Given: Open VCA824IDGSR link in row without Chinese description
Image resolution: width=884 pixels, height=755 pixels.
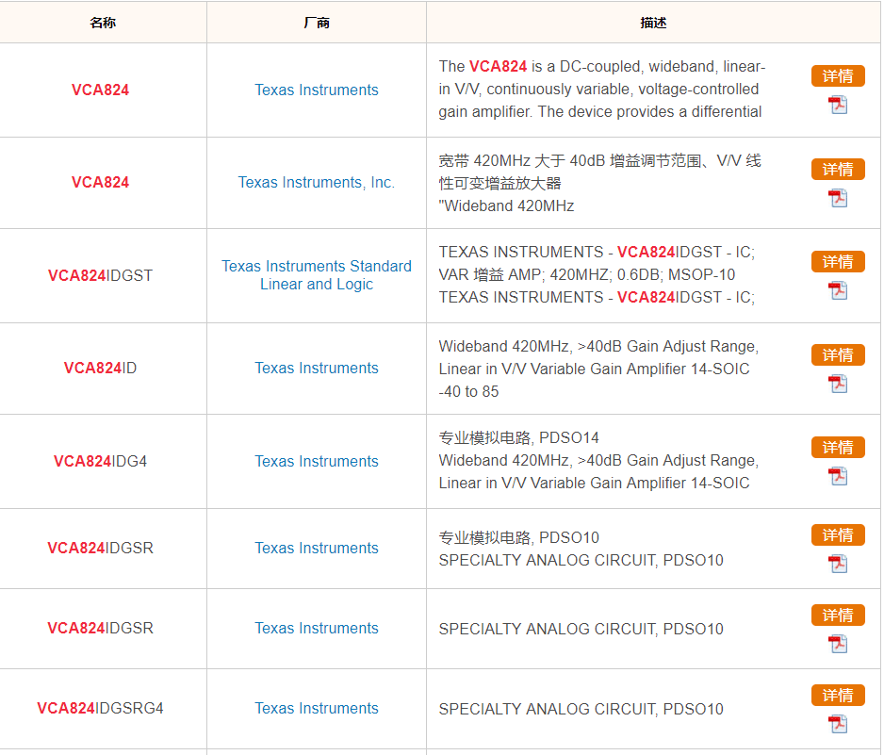Looking at the screenshot, I should (100, 628).
